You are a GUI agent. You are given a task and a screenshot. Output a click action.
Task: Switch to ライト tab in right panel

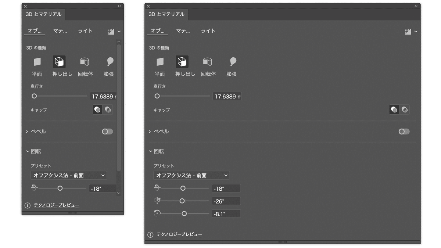coord(208,31)
